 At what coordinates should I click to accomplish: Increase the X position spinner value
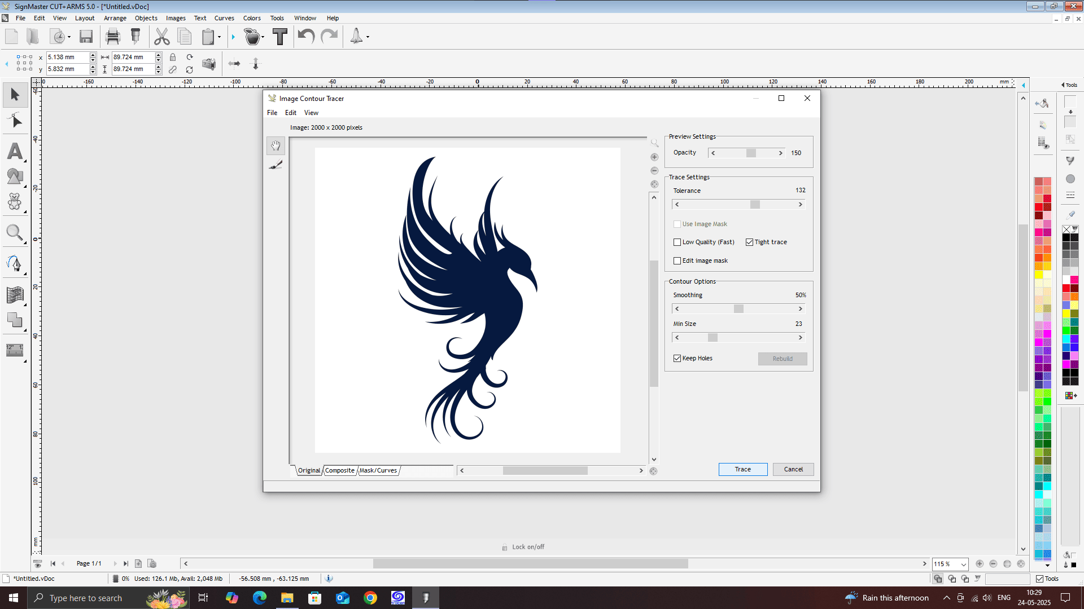[93, 55]
